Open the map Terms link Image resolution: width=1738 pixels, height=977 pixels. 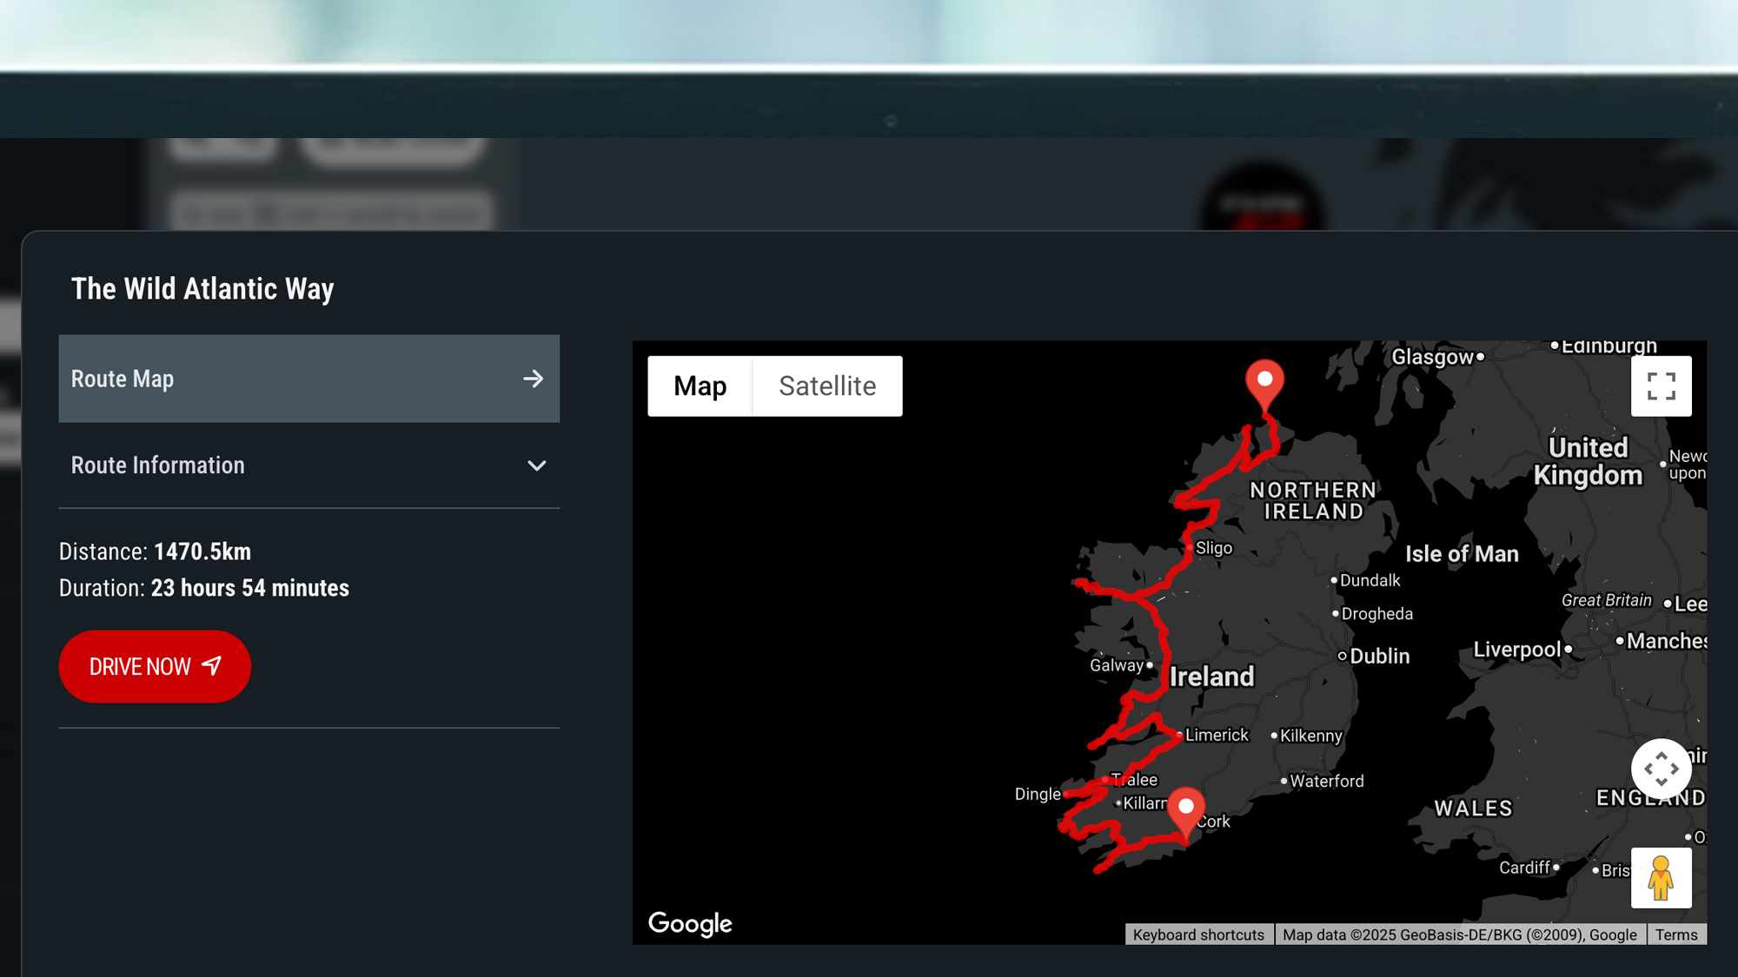click(x=1675, y=934)
